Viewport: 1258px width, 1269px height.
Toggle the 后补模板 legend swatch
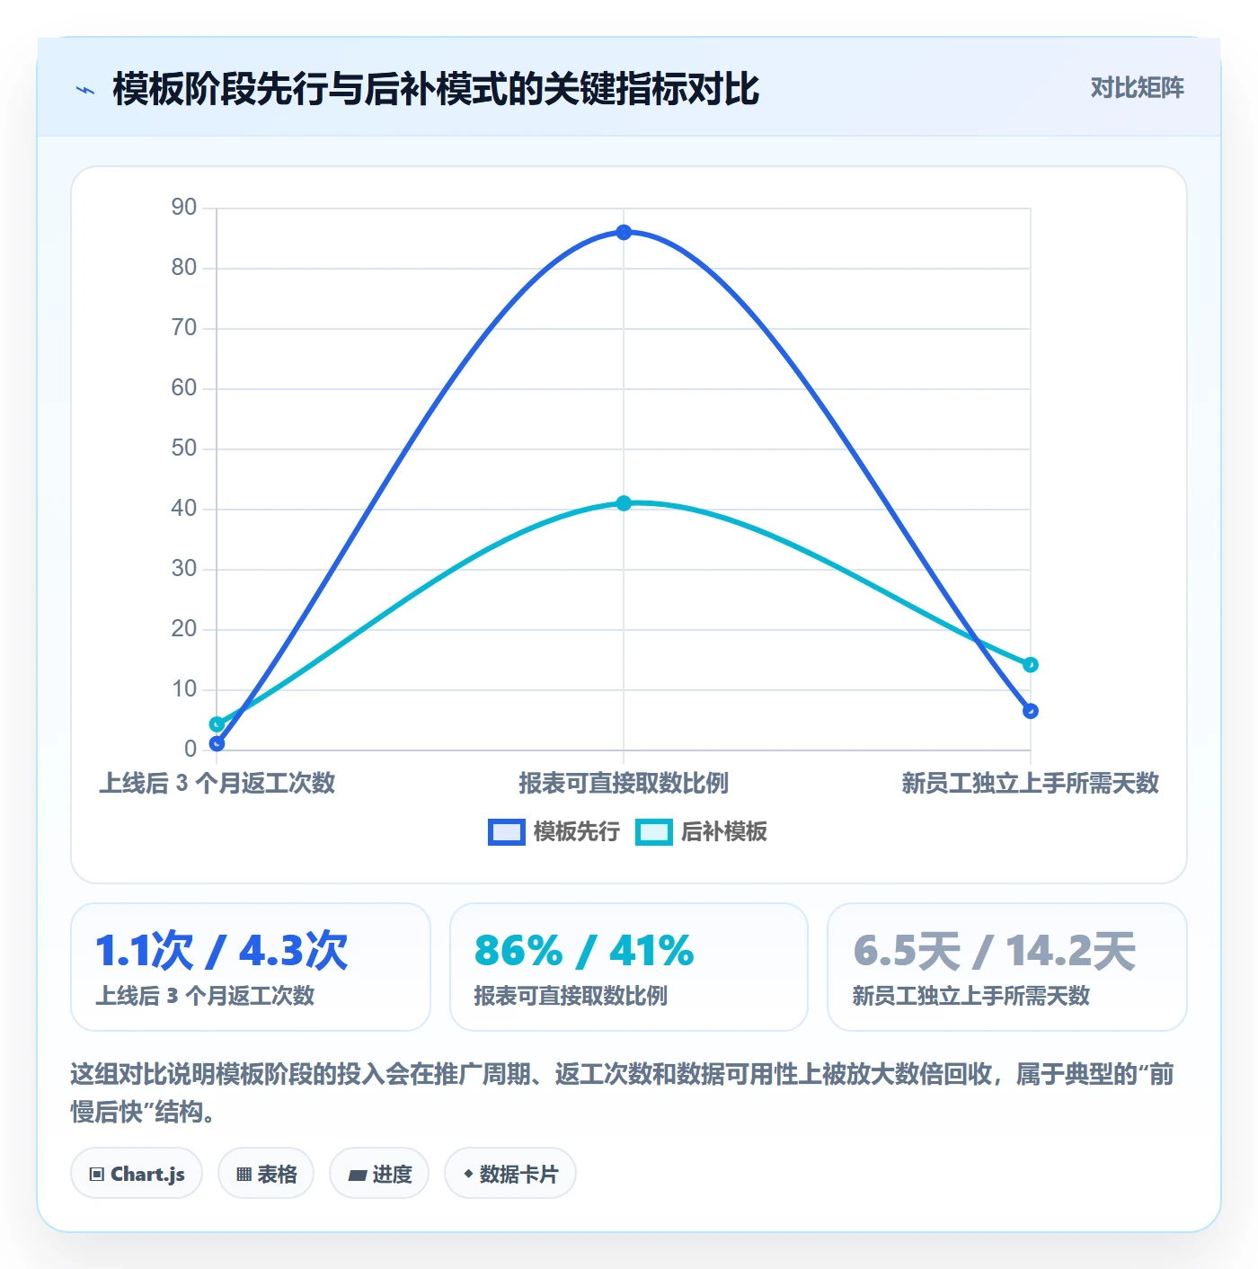pos(653,832)
